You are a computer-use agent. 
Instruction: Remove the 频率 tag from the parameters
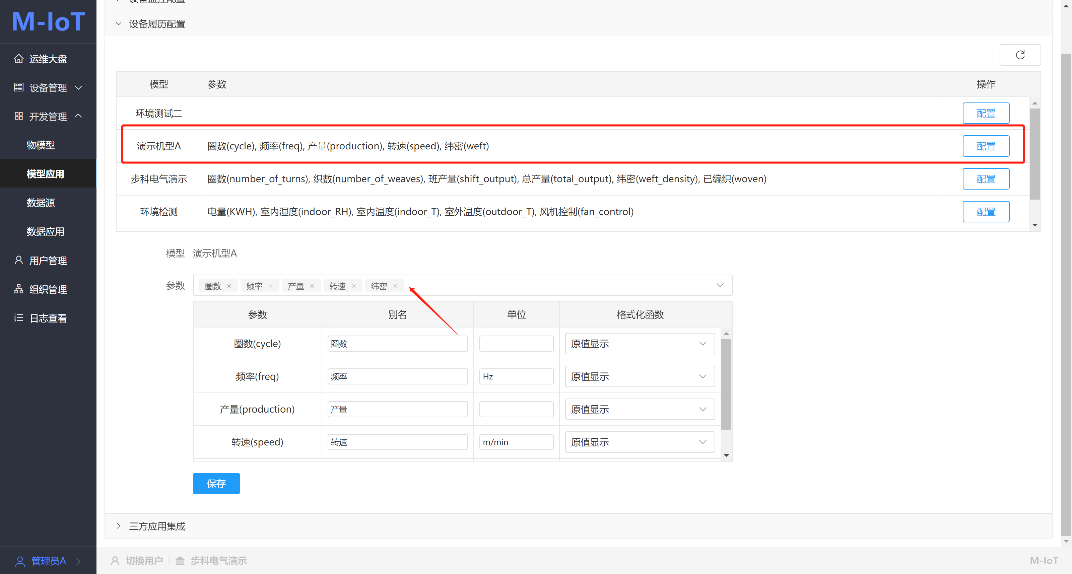click(x=270, y=286)
